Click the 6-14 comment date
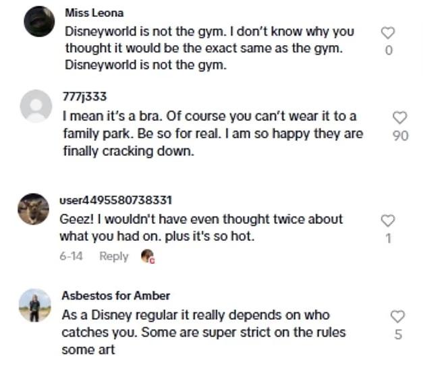Viewport: 423px width, 375px height. pyautogui.click(x=71, y=256)
